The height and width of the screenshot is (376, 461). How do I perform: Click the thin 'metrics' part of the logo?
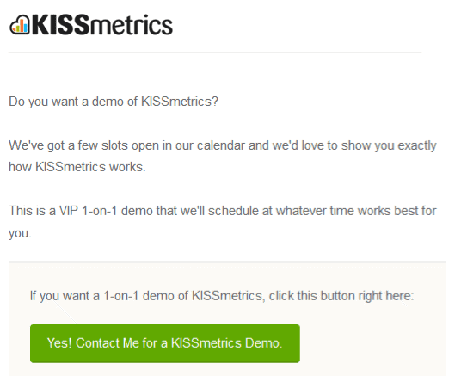(131, 25)
